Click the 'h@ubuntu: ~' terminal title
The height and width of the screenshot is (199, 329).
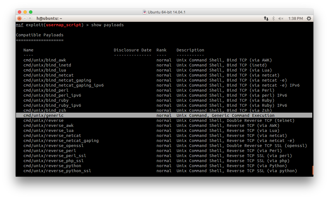49,18
